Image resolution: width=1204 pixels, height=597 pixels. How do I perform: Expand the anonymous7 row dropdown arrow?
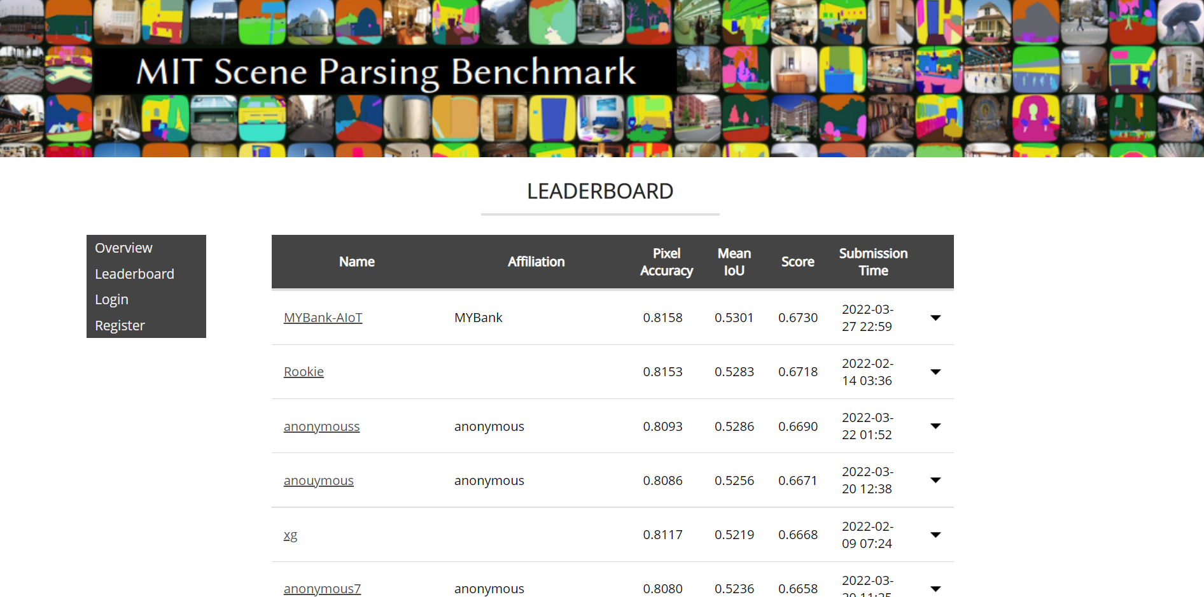[935, 589]
